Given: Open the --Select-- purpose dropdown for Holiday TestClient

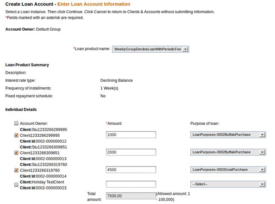Looking at the screenshot, I should point(228,184).
